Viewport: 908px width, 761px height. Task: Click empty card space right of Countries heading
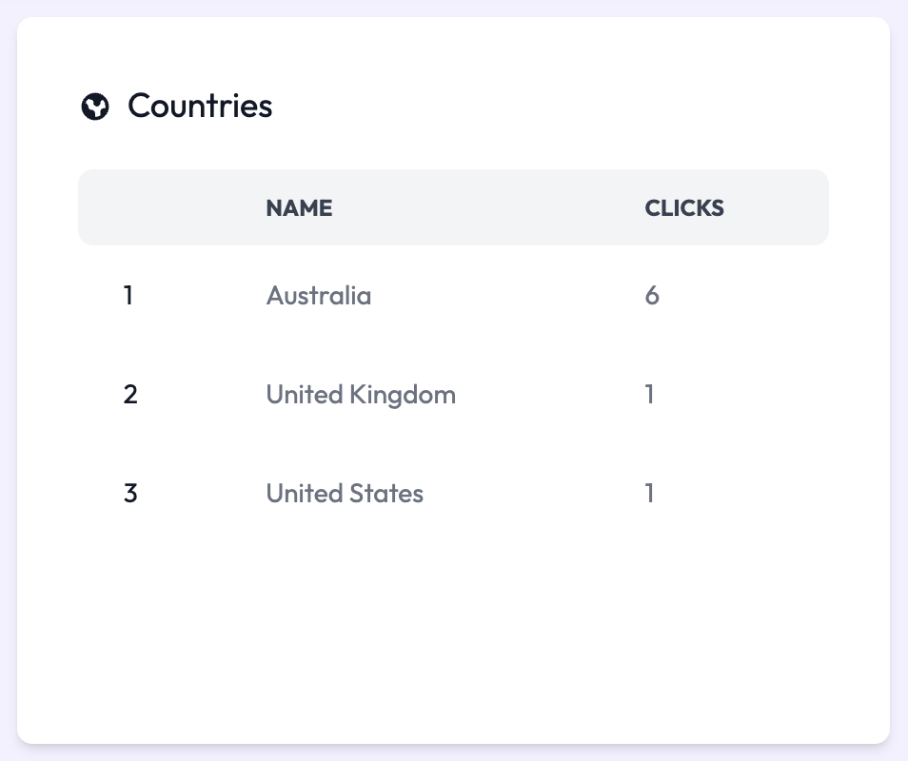point(571,106)
